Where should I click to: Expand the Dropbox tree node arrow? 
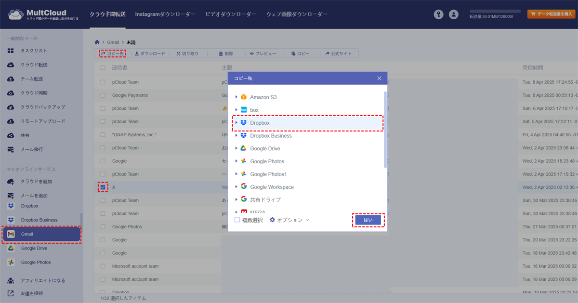coord(236,123)
